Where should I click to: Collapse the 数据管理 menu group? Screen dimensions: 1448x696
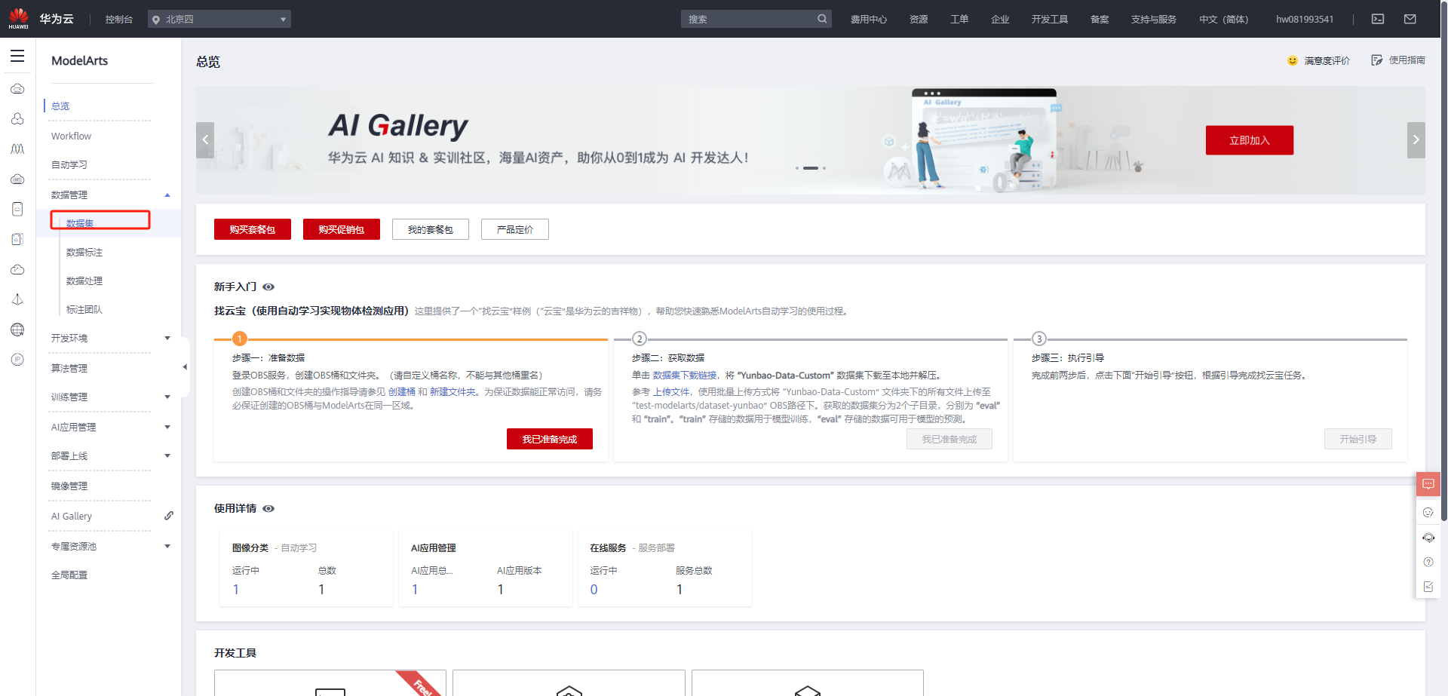click(x=167, y=195)
